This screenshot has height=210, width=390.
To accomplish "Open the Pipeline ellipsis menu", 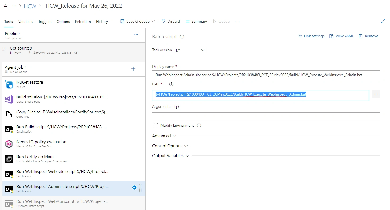I will (136, 35).
